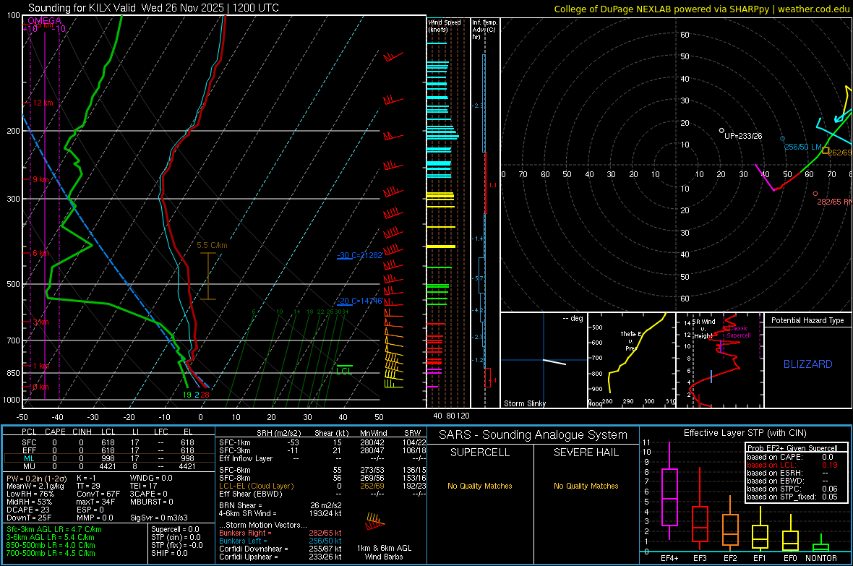Click the red based on LCL: 0.19 line
Viewport: 853px width, 566px height.
(x=792, y=465)
